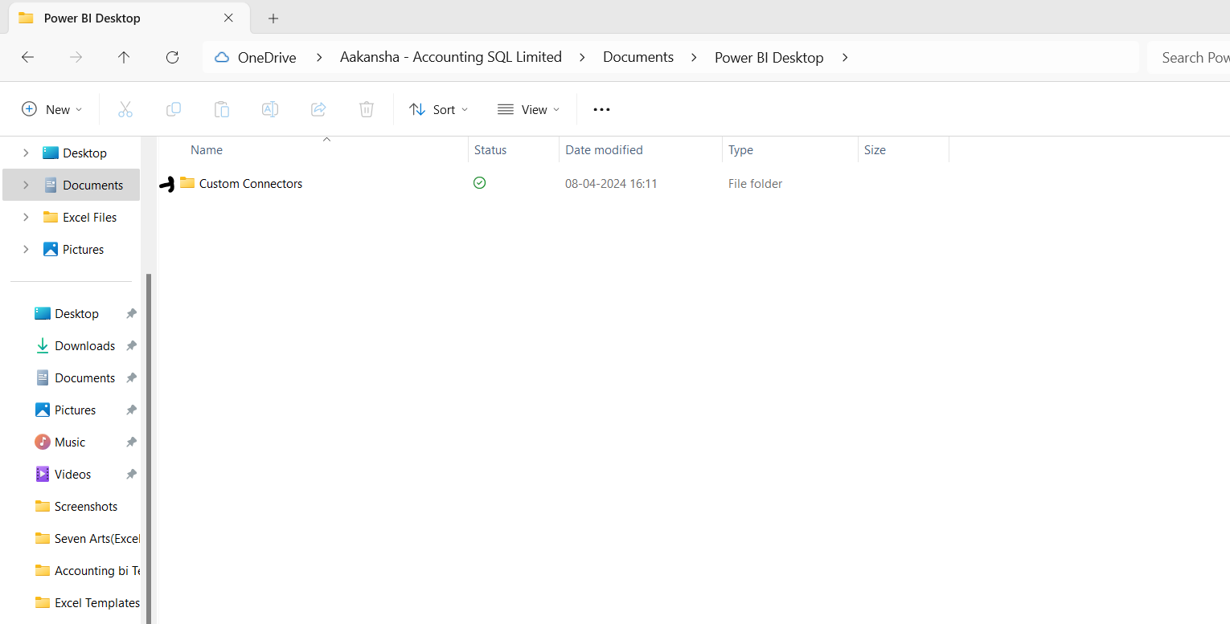This screenshot has width=1230, height=624.
Task: Expand the Excel Files tree node chevron
Action: [x=26, y=217]
